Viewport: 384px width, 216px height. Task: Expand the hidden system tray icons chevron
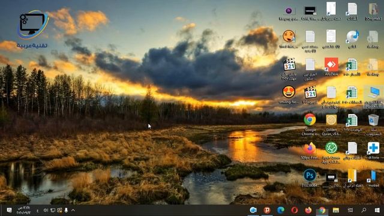point(73,210)
